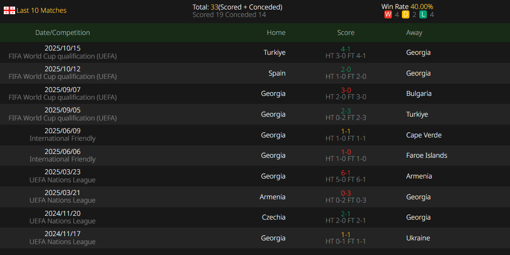510x255 pixels.
Task: Click the Home column header
Action: pyautogui.click(x=276, y=33)
